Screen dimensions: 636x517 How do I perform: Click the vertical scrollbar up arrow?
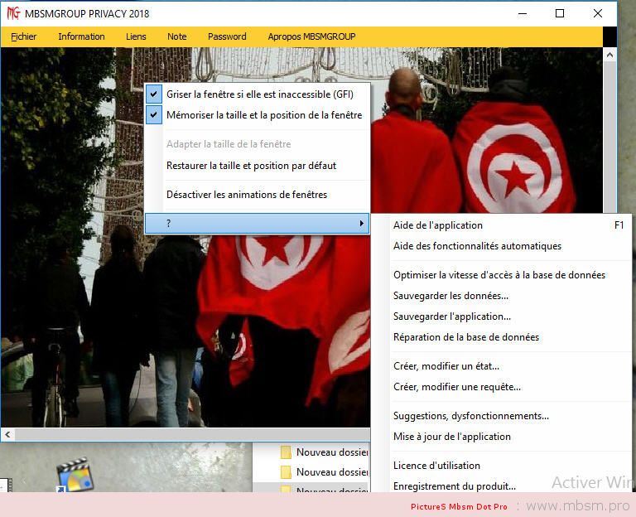610,55
